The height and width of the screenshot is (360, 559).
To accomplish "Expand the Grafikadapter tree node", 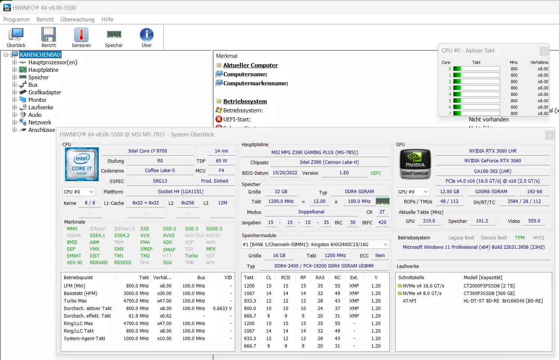I will pos(14,92).
